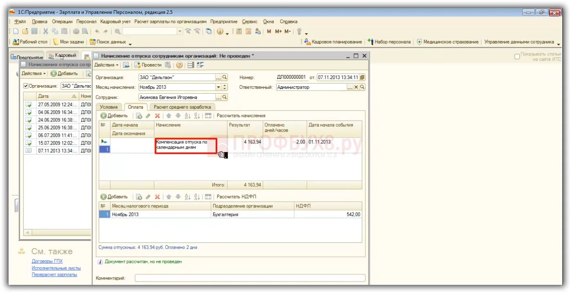
Task: Click the information icon in main toolbar
Action: [221, 31]
